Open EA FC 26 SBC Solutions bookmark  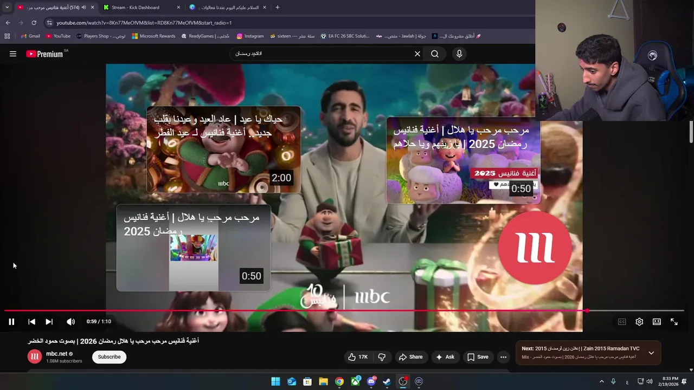coord(345,36)
